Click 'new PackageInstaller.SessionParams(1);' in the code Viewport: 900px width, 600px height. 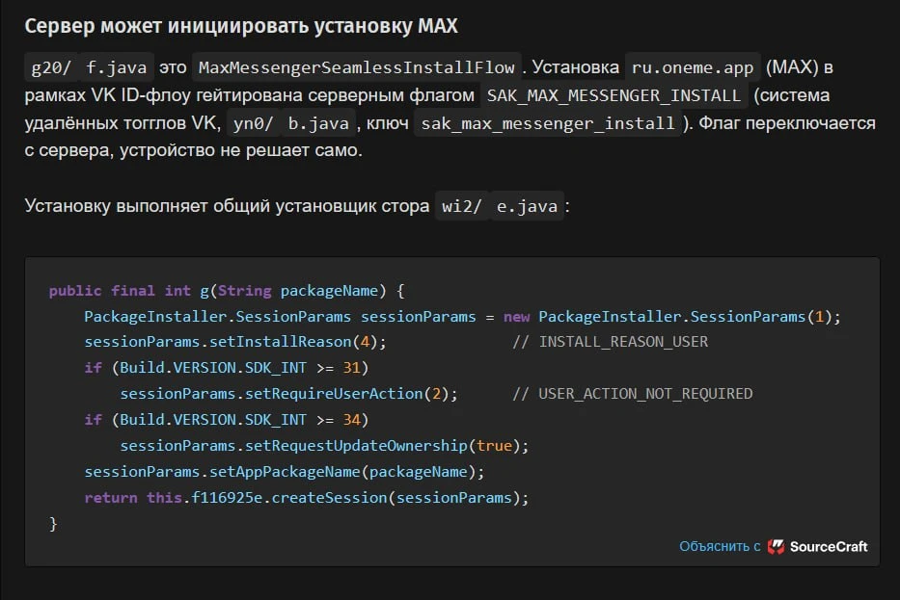[672, 316]
